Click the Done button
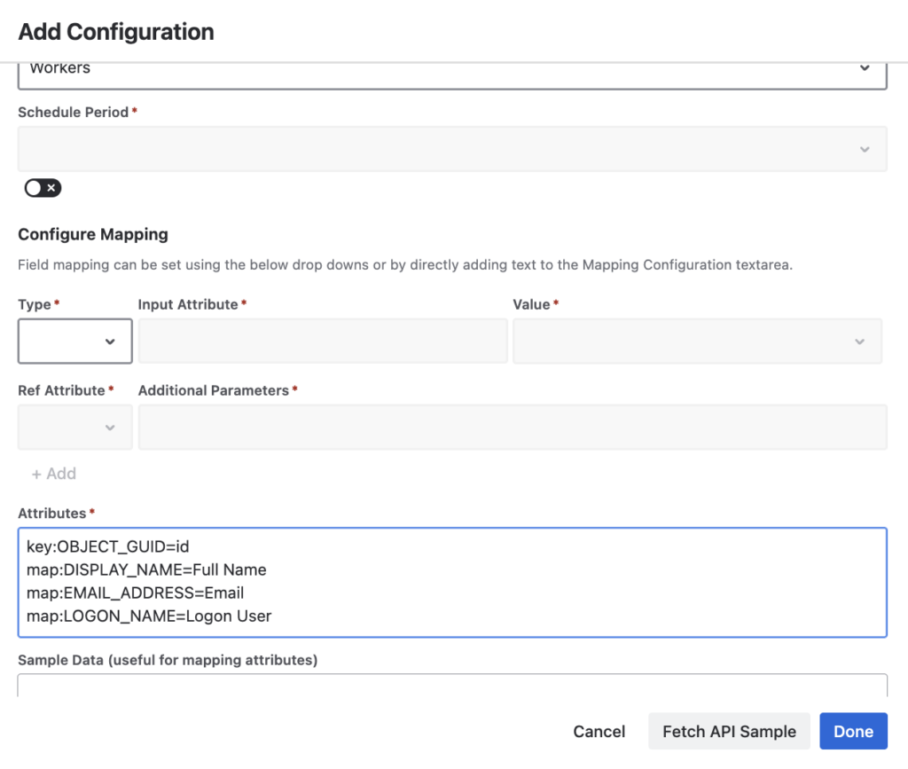908x769 pixels. tap(853, 732)
